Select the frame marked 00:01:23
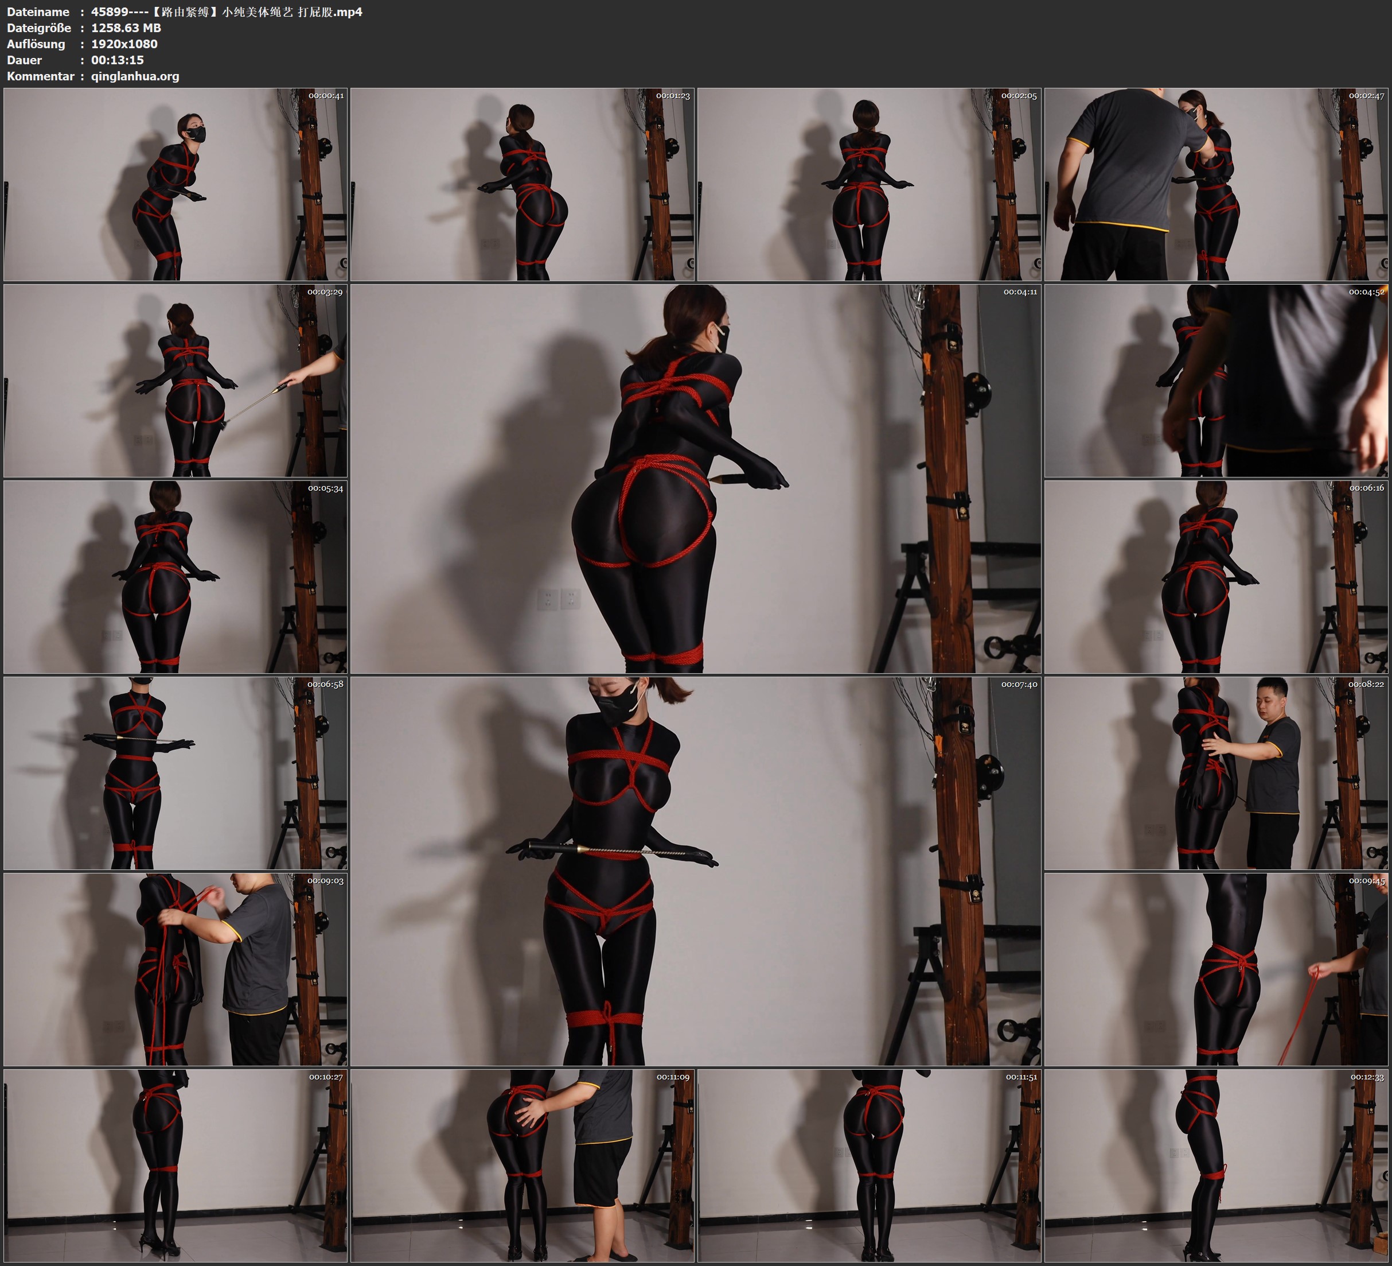Screen dimensions: 1392x1266 (522, 185)
